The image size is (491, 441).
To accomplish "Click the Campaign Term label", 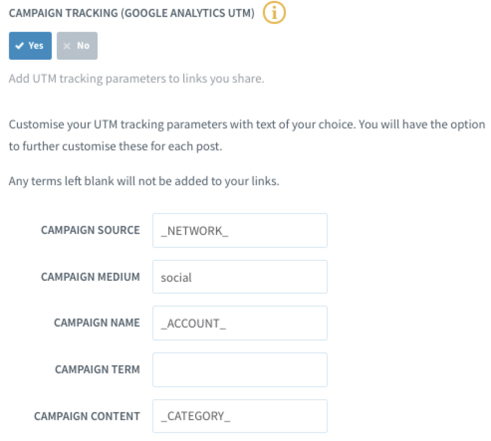I will click(97, 370).
